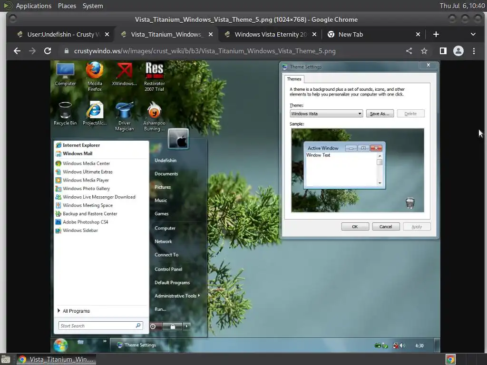This screenshot has width=487, height=365.
Task: Expand the tab search chevron
Action: pyautogui.click(x=473, y=34)
